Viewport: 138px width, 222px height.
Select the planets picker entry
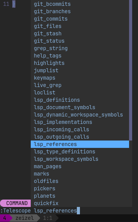[x=80, y=196]
